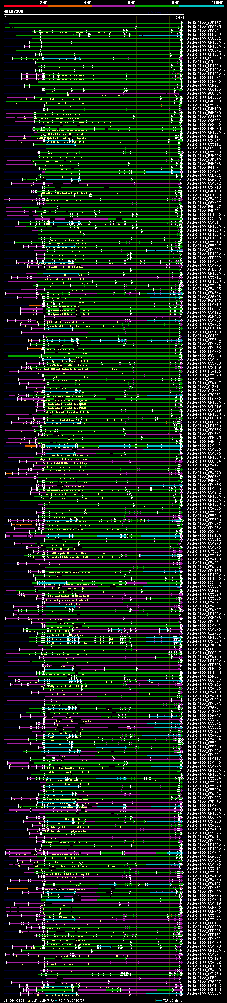Open hit UniRef100_A9V7E0
The image size is (227, 1003).
pos(204,974)
